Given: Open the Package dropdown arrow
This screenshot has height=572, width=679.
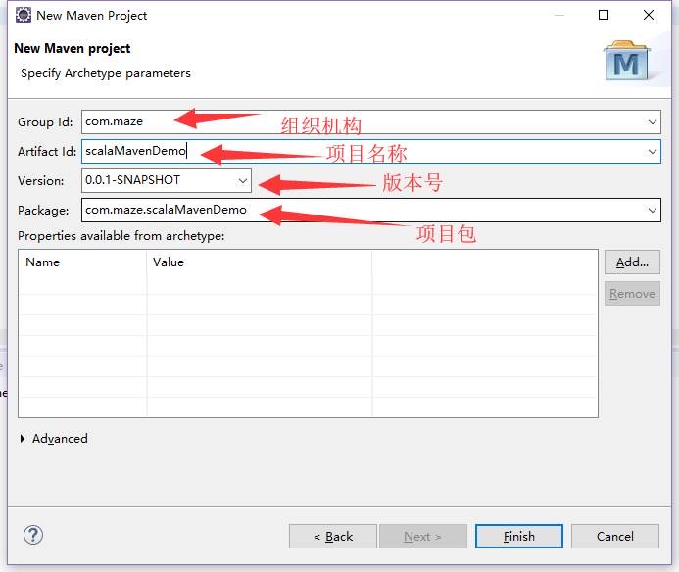Looking at the screenshot, I should [653, 211].
